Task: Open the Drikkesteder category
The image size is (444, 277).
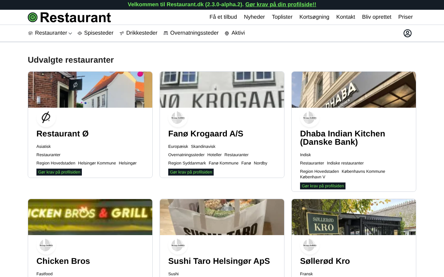Action: (x=138, y=33)
